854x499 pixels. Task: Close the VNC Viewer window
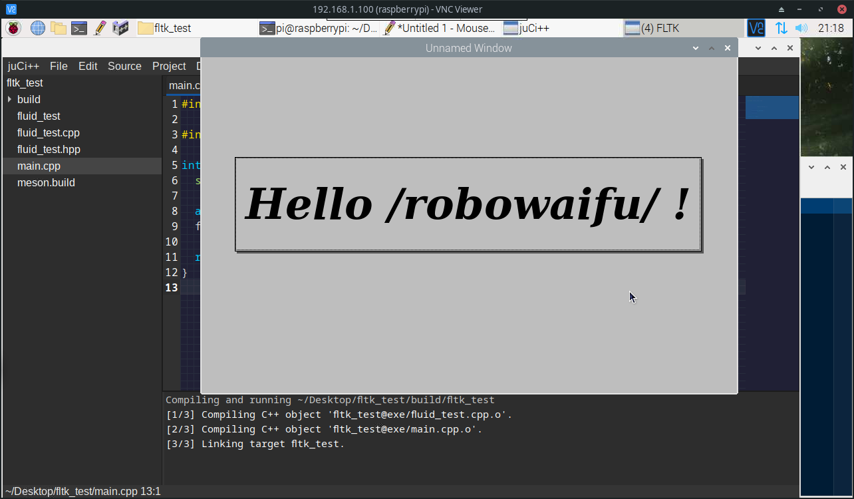click(x=841, y=9)
